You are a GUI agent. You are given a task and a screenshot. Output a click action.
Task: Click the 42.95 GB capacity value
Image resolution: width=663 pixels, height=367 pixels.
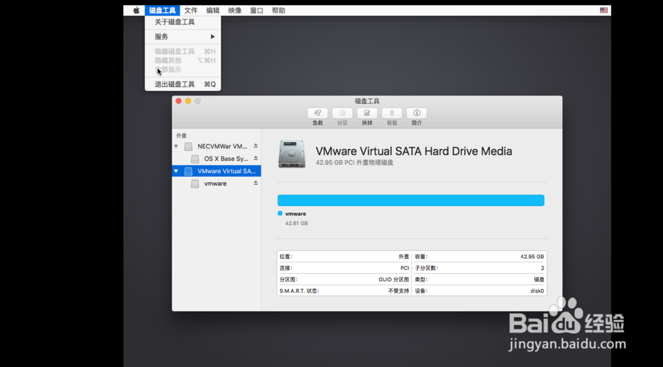point(532,257)
